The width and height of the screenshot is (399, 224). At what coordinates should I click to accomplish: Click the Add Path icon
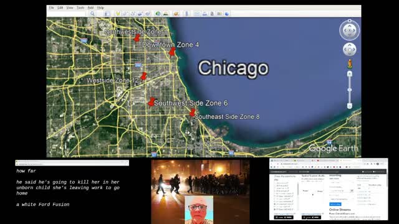133,14
